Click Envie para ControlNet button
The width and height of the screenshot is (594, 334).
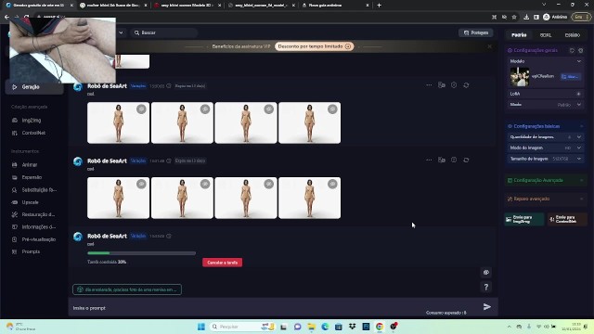pyautogui.click(x=567, y=219)
